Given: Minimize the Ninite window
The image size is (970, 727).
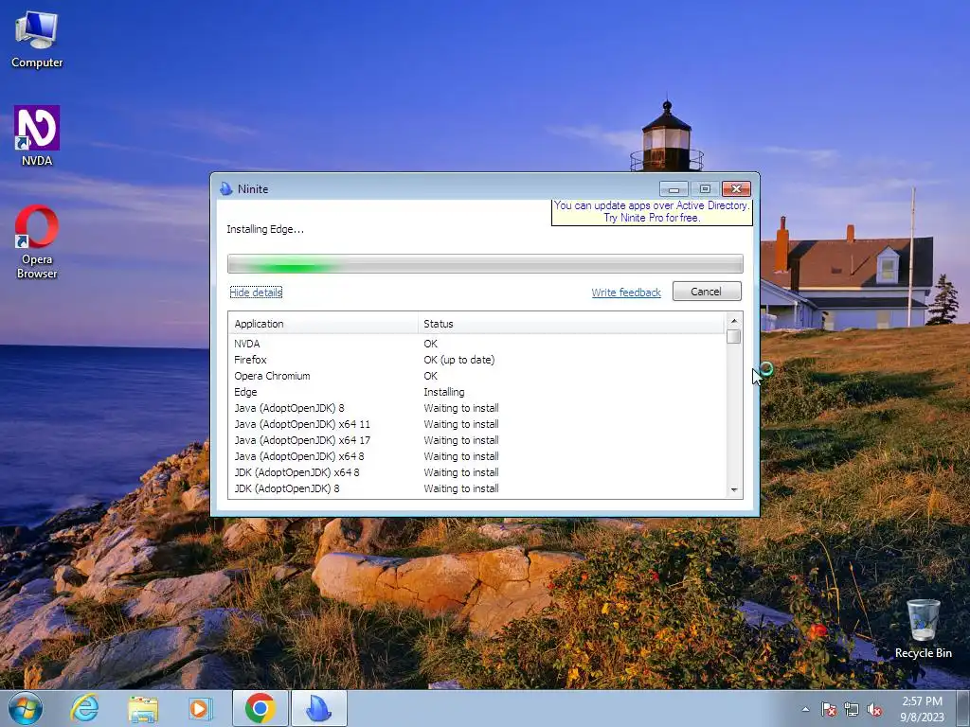Looking at the screenshot, I should coord(674,188).
